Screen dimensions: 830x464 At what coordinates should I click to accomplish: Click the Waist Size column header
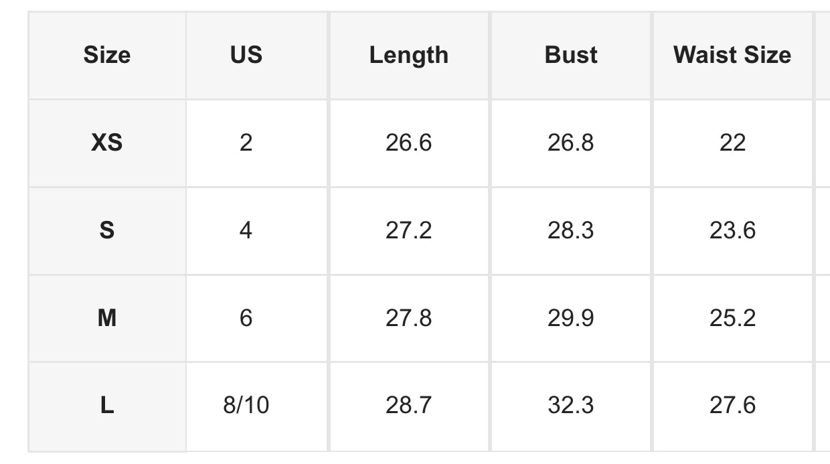732,55
